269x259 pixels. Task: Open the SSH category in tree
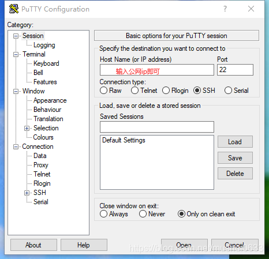coord(40,193)
